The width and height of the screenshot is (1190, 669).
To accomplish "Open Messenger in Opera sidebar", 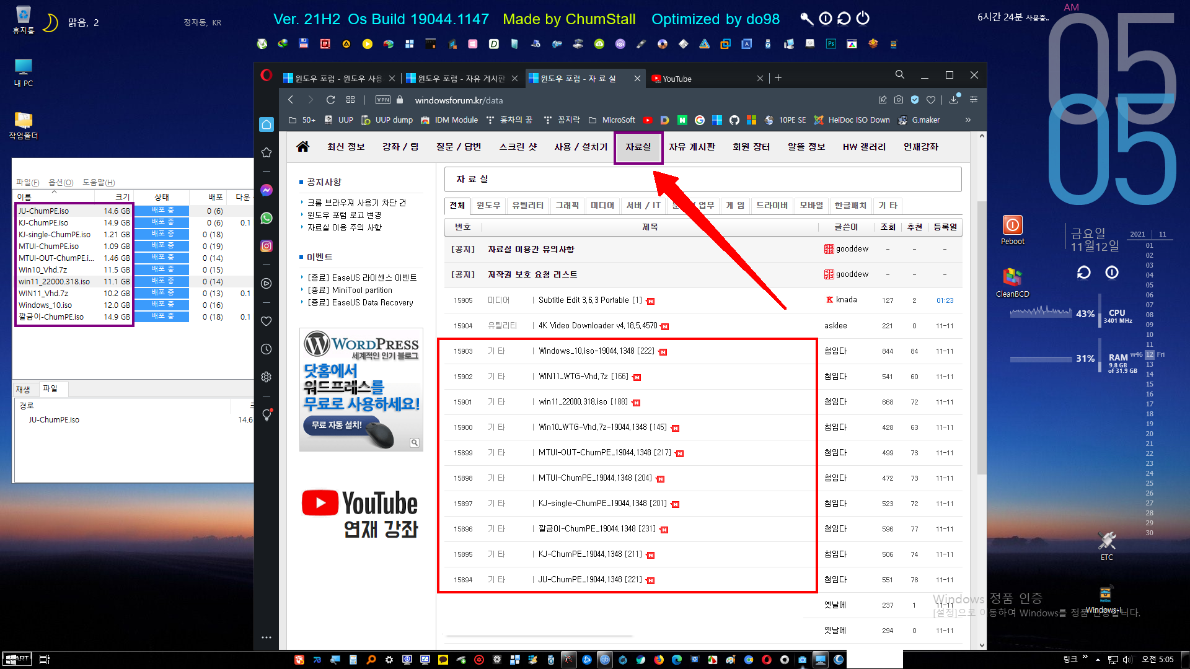I will point(267,190).
